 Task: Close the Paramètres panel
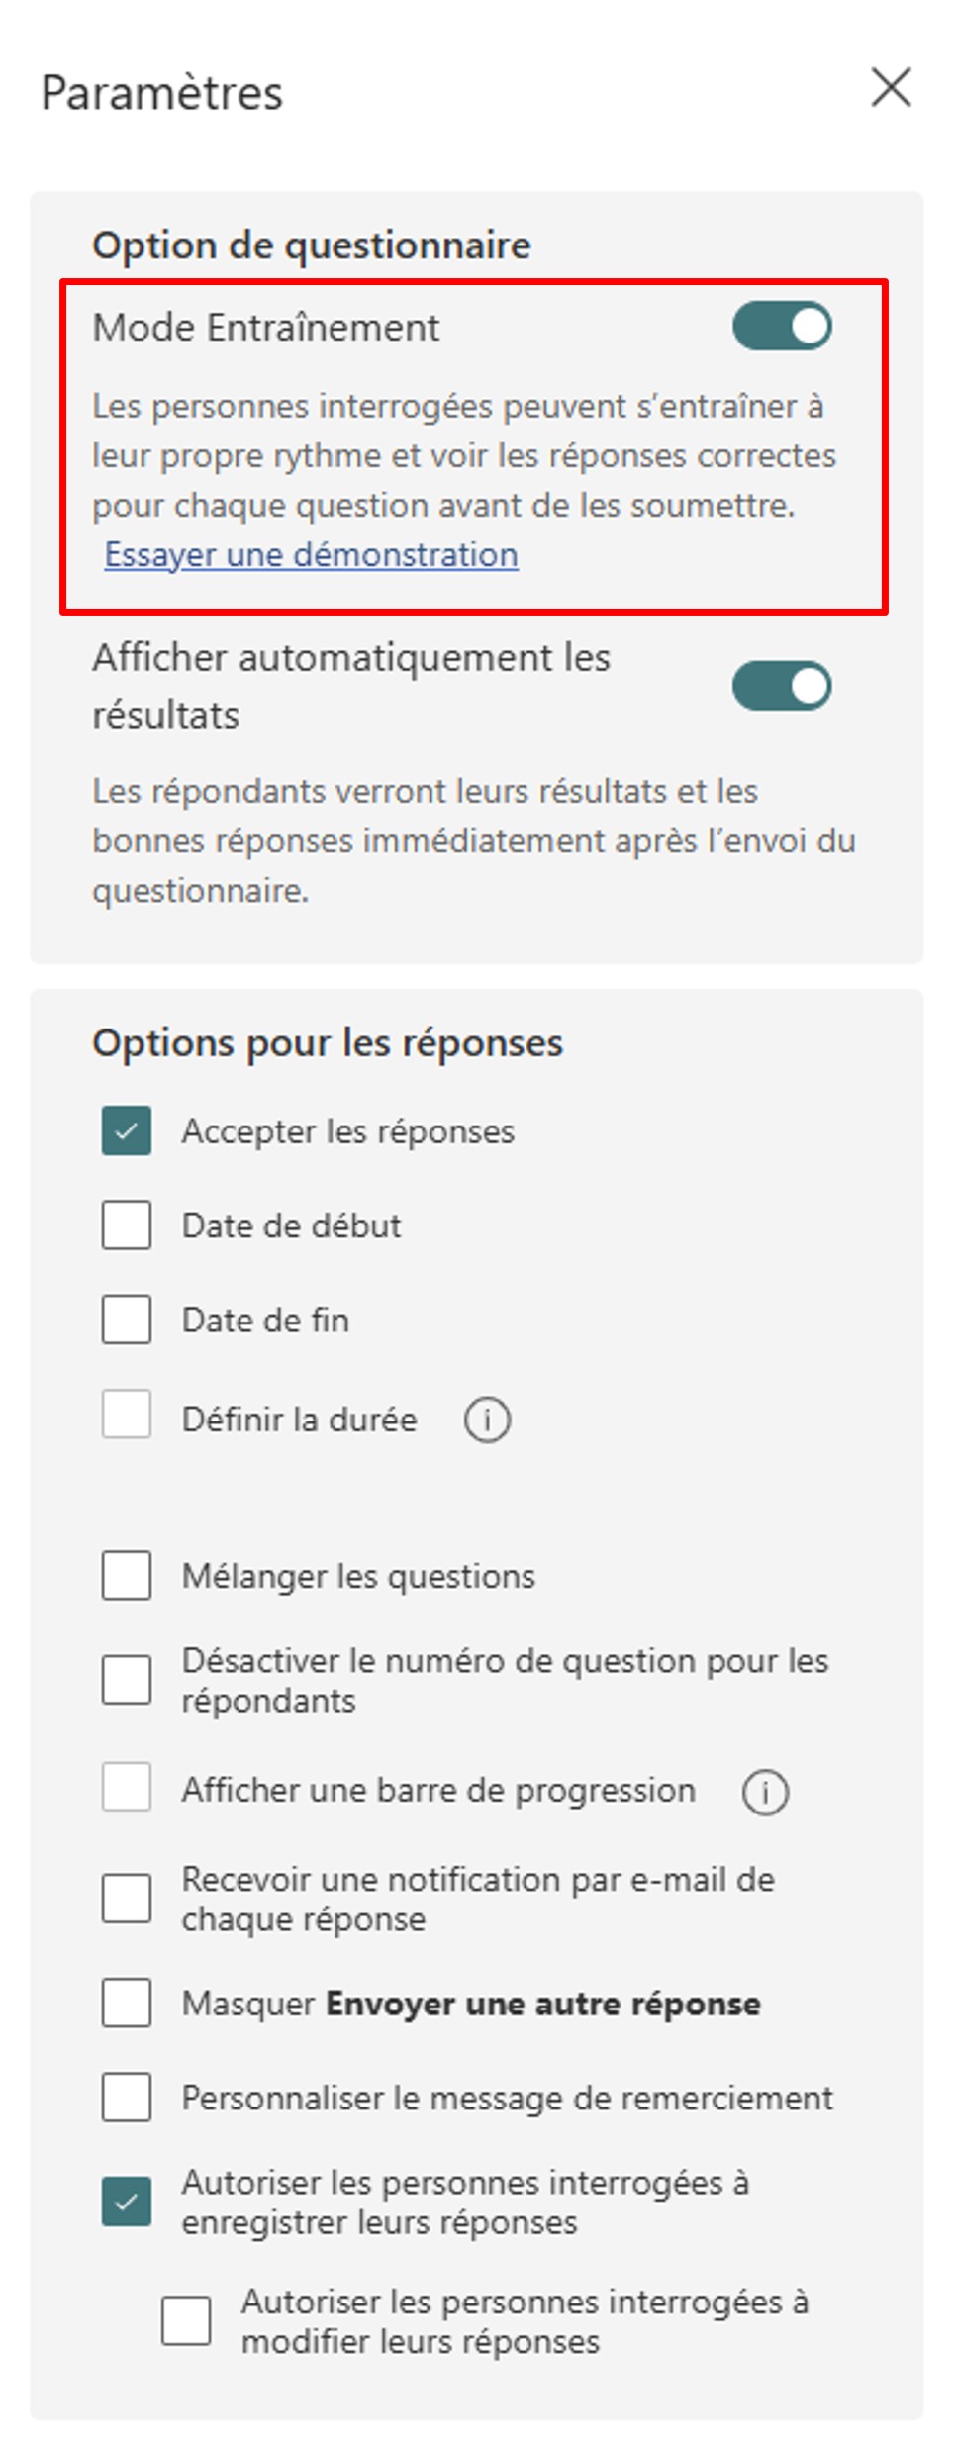coord(891,87)
